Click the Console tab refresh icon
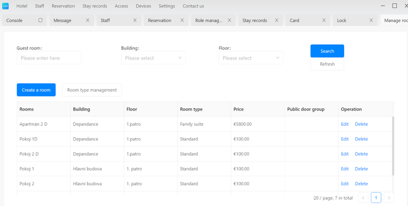This screenshot has height=206, width=408. (40, 20)
